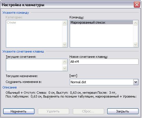The height and width of the screenshot is (118, 142).
Task: Click the disabled Сброс... button
Action: [88, 111]
